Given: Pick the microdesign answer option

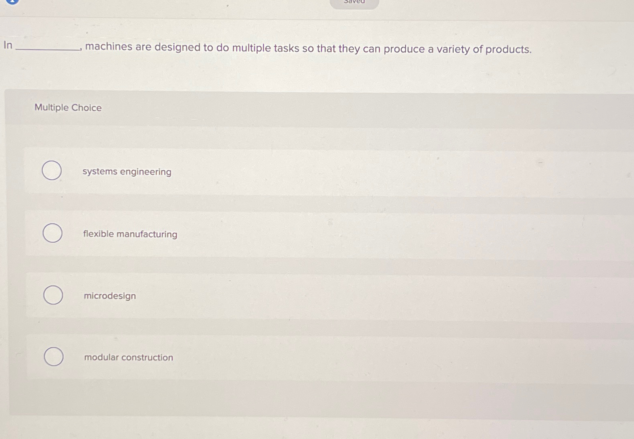Looking at the screenshot, I should click(x=53, y=295).
